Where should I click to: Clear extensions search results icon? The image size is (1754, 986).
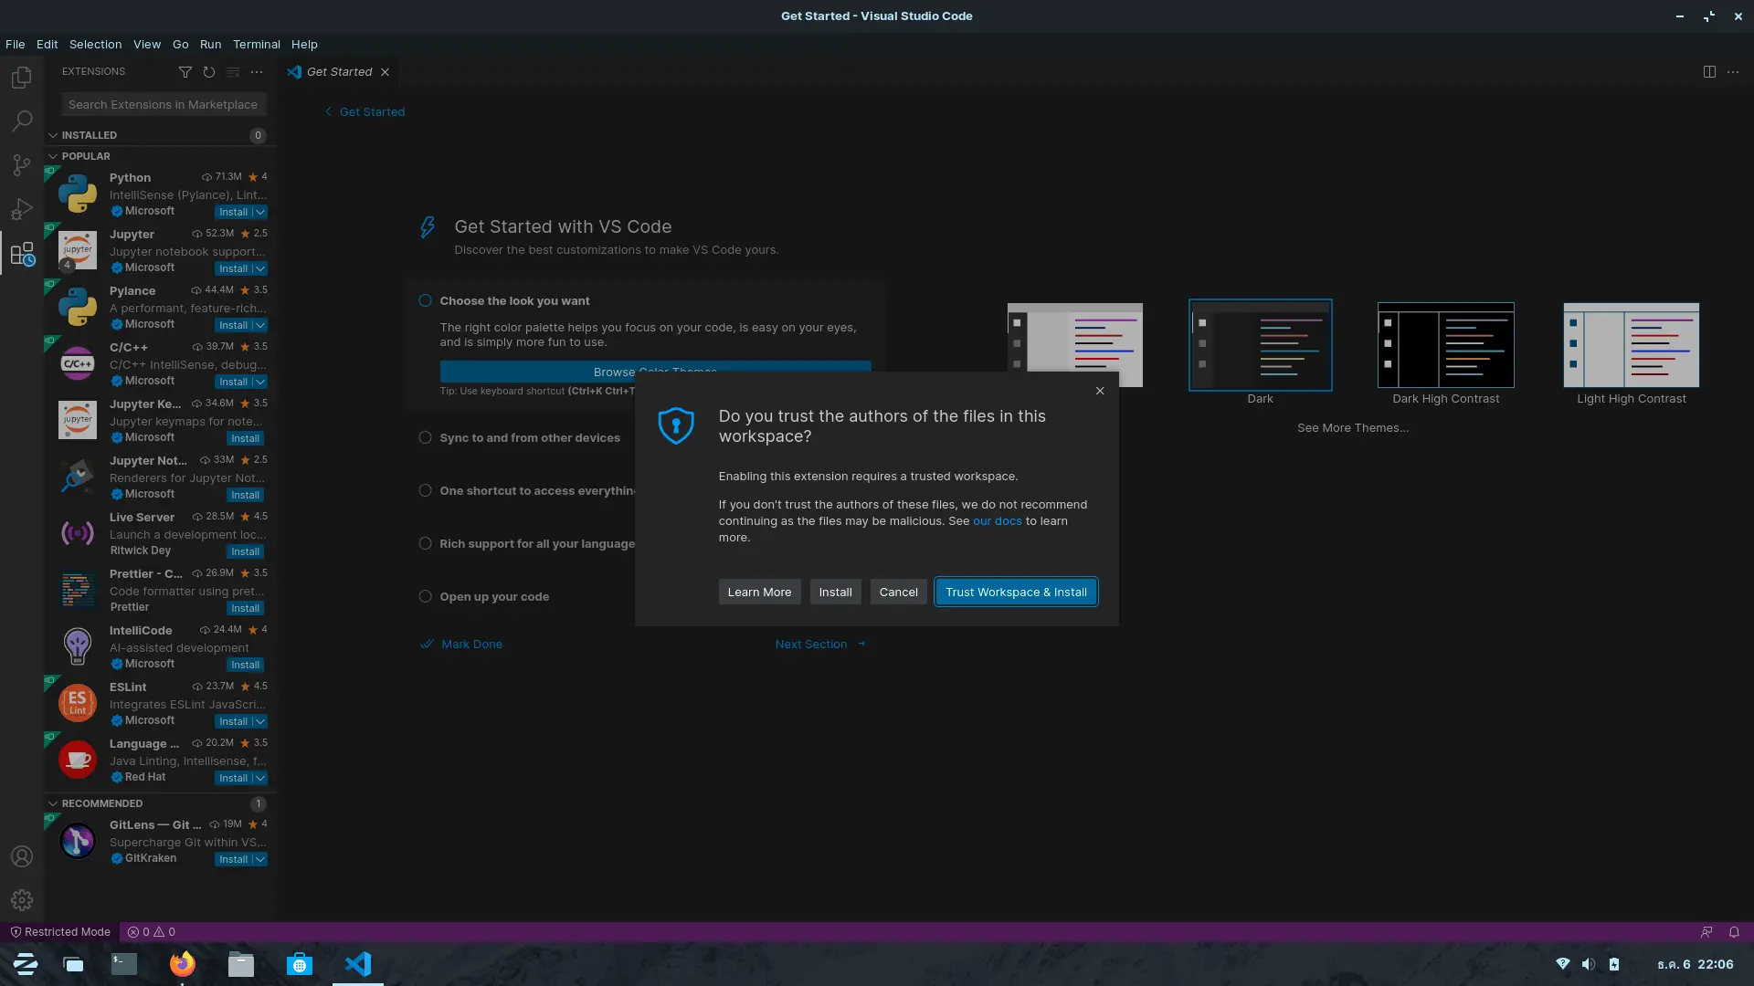pyautogui.click(x=233, y=72)
